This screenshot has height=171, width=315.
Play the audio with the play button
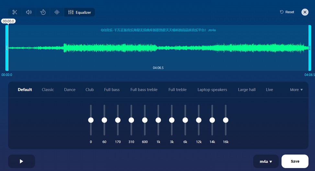coord(21,161)
